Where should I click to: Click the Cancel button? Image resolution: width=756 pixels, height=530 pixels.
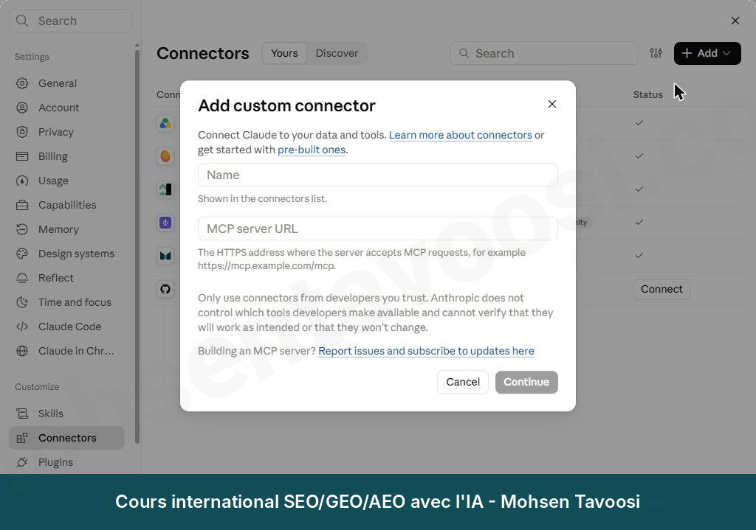pyautogui.click(x=463, y=382)
